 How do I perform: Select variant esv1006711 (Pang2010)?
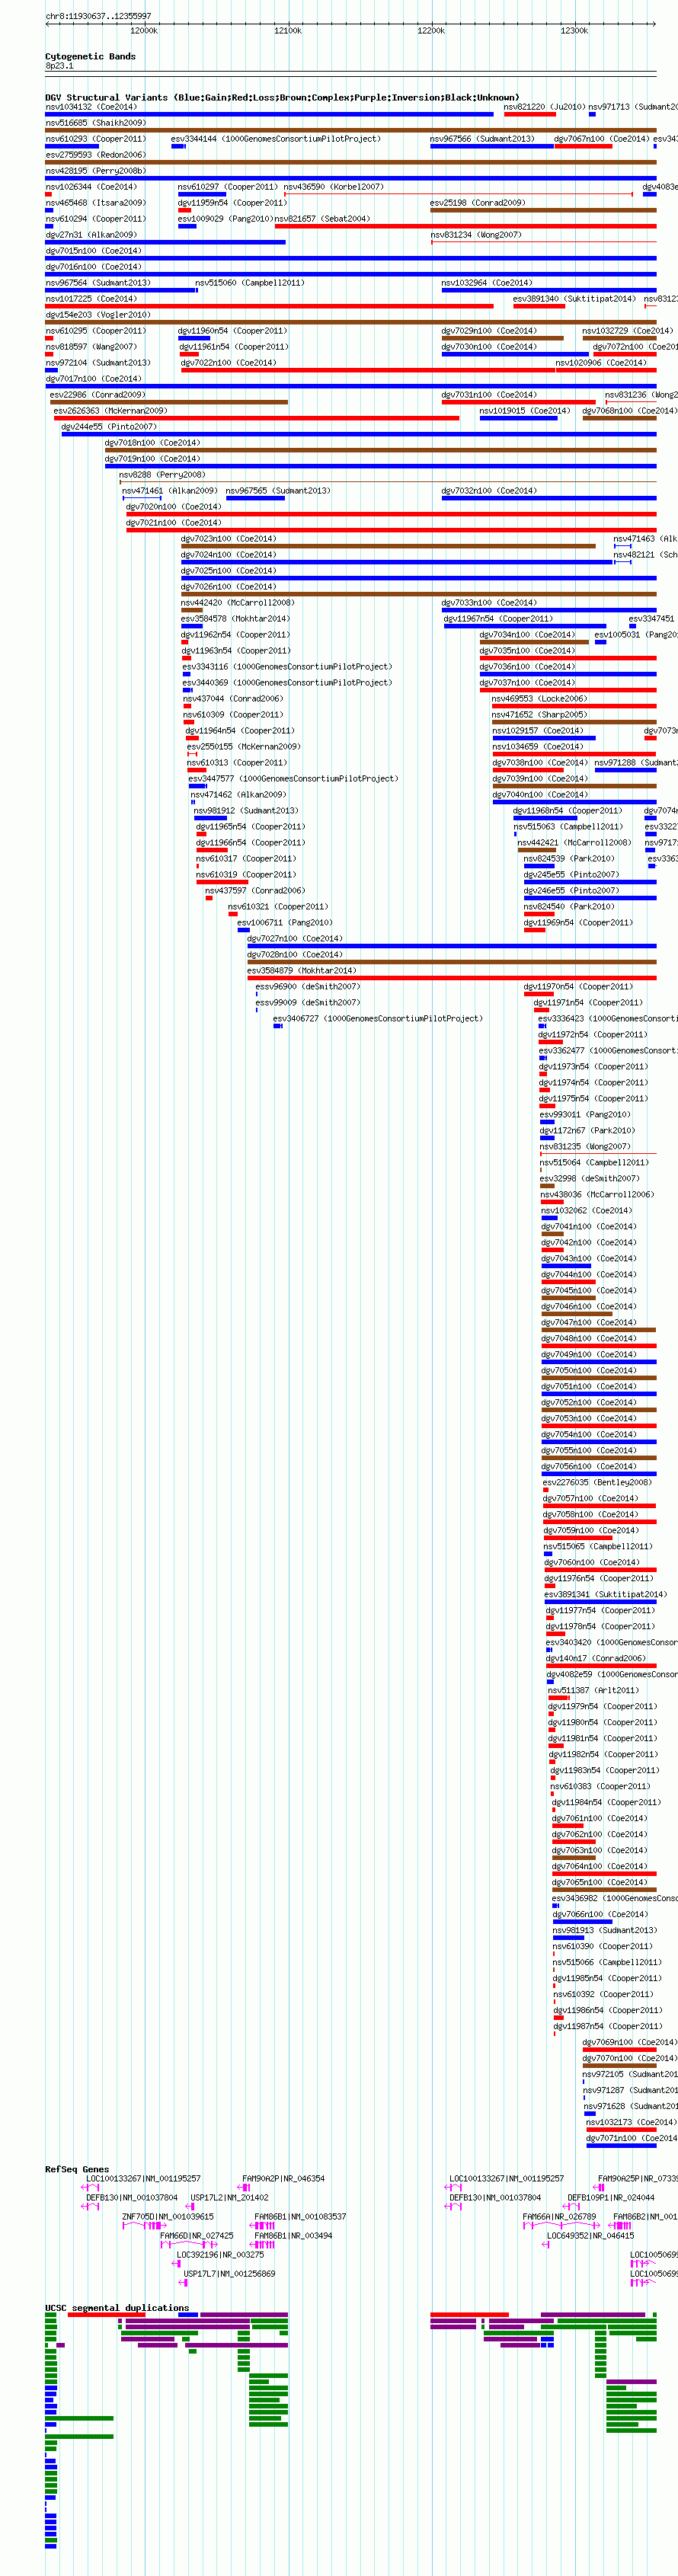tap(285, 923)
